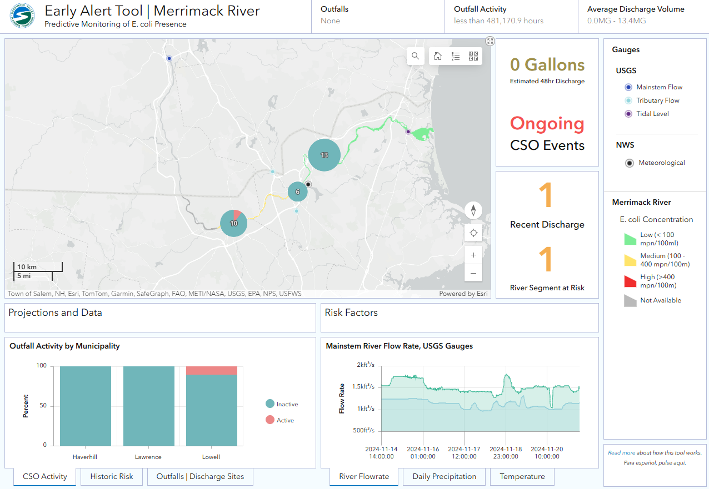The height and width of the screenshot is (489, 709).
Task: Switch to River Flowrate tab
Action: tap(364, 476)
